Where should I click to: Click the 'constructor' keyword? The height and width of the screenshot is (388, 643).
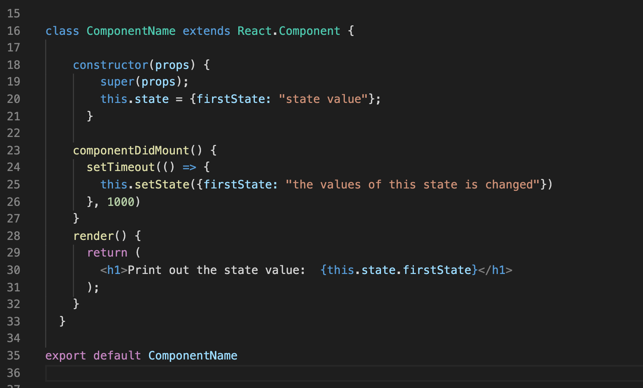point(111,65)
